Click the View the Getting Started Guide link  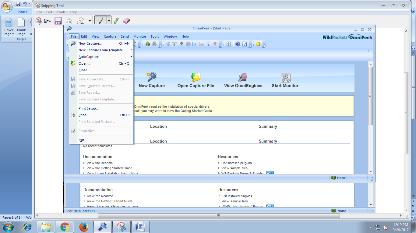pos(109,168)
